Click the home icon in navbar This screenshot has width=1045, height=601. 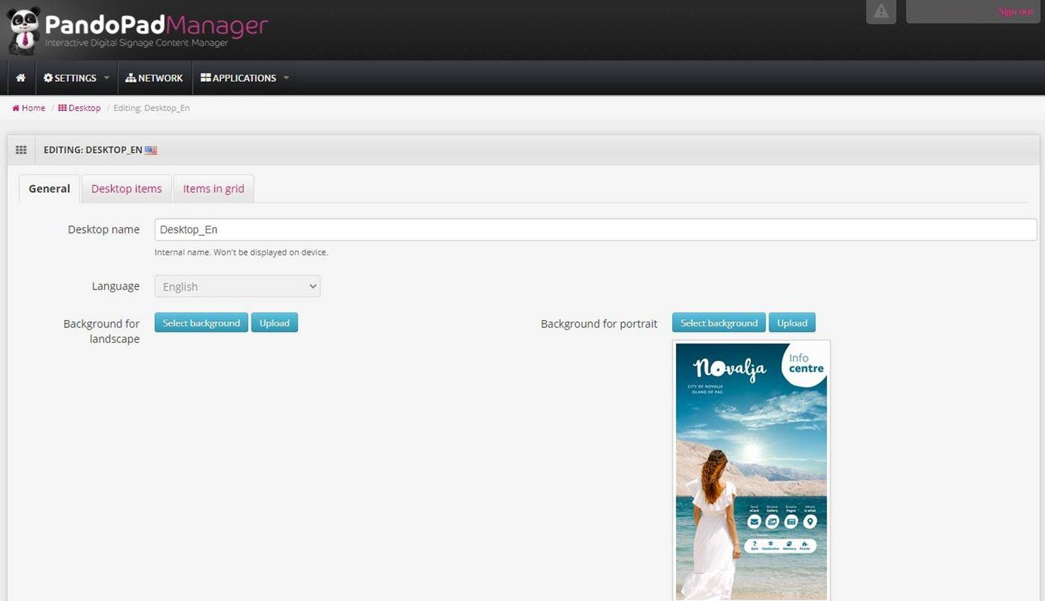coord(21,78)
